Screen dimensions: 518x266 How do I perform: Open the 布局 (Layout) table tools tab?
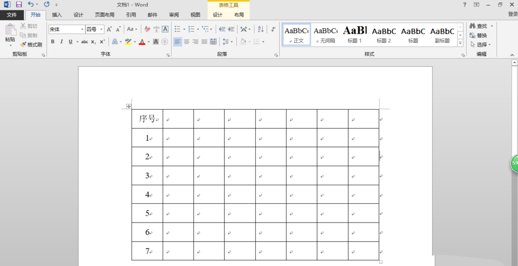pyautogui.click(x=239, y=15)
